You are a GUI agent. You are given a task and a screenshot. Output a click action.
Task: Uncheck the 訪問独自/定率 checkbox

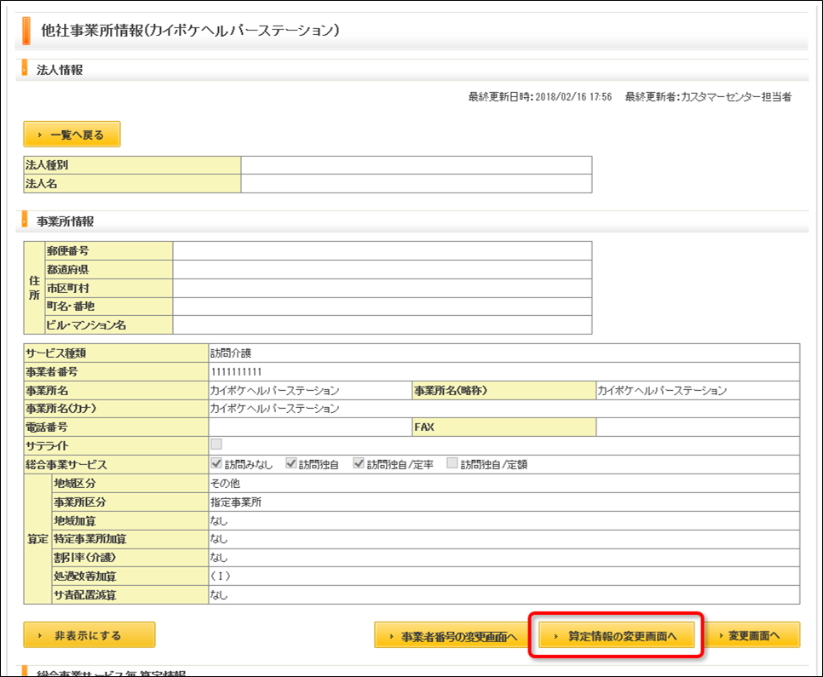coord(359,463)
